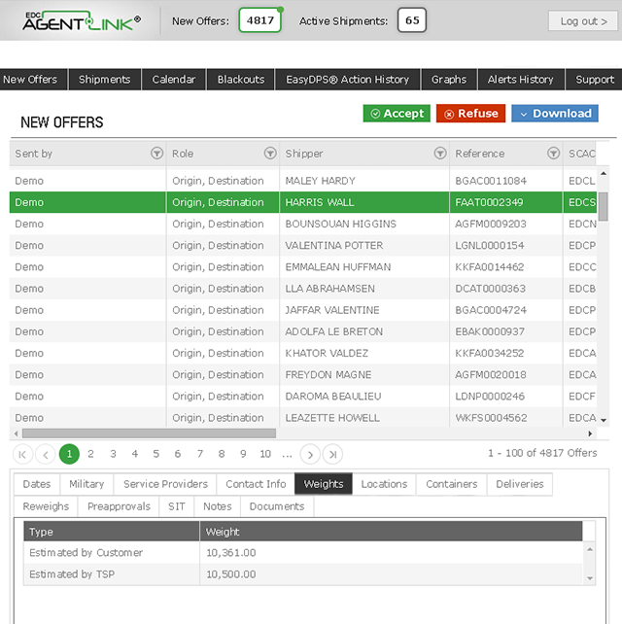Go to the previous page of offers
622x624 pixels.
(x=46, y=454)
